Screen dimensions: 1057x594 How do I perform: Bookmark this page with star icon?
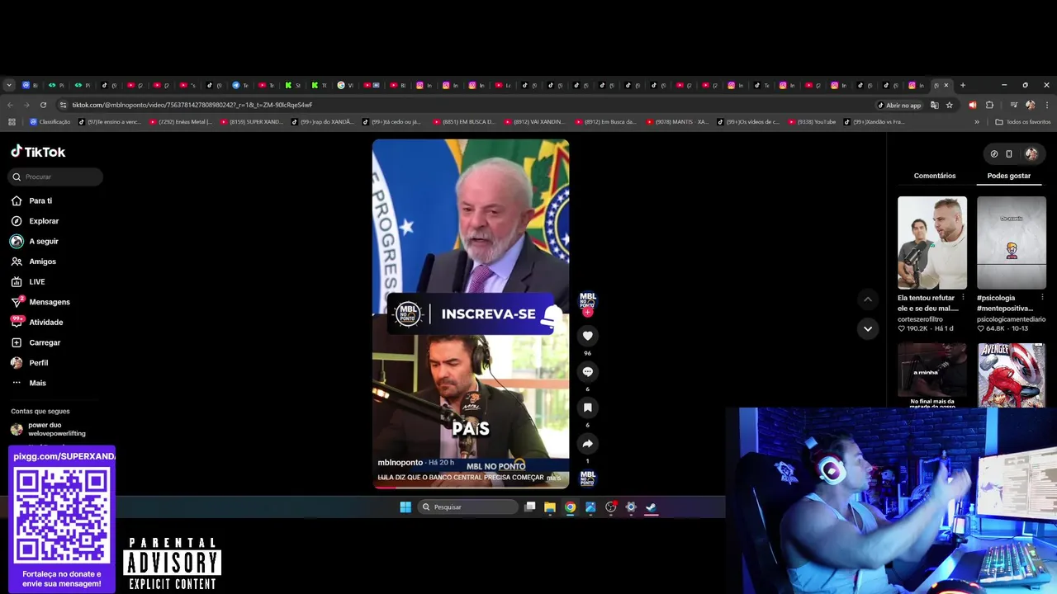tap(950, 105)
